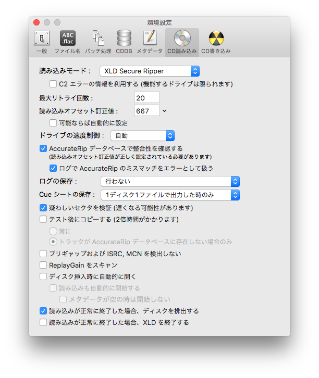
Task: Open the ログの保存 dropdown menu
Action: click(x=169, y=181)
